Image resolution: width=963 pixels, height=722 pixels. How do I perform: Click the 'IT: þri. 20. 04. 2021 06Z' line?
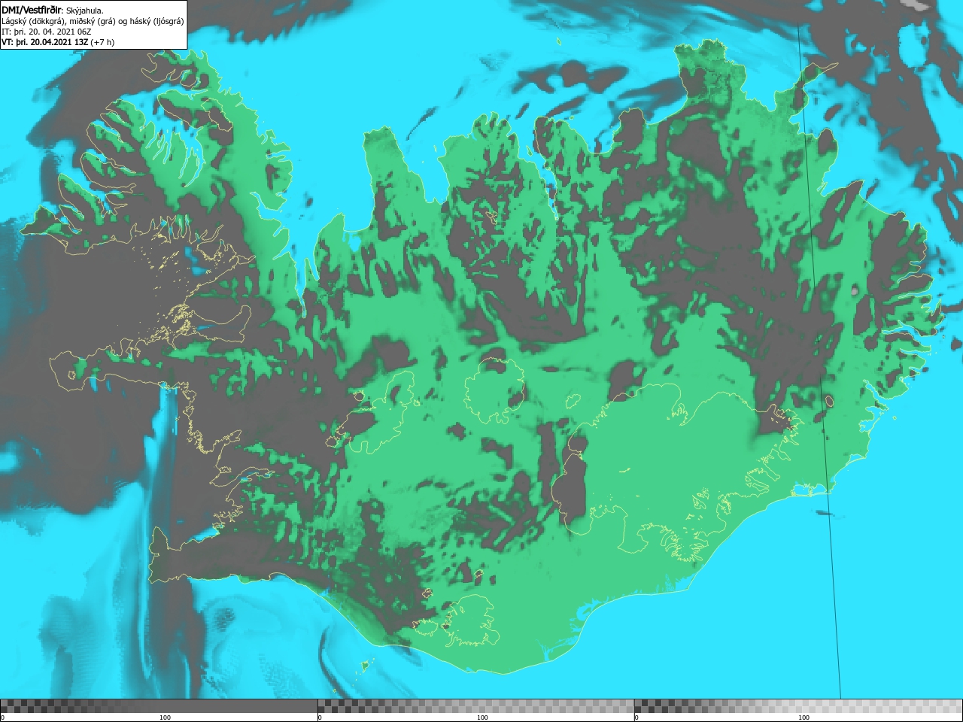pos(47,32)
